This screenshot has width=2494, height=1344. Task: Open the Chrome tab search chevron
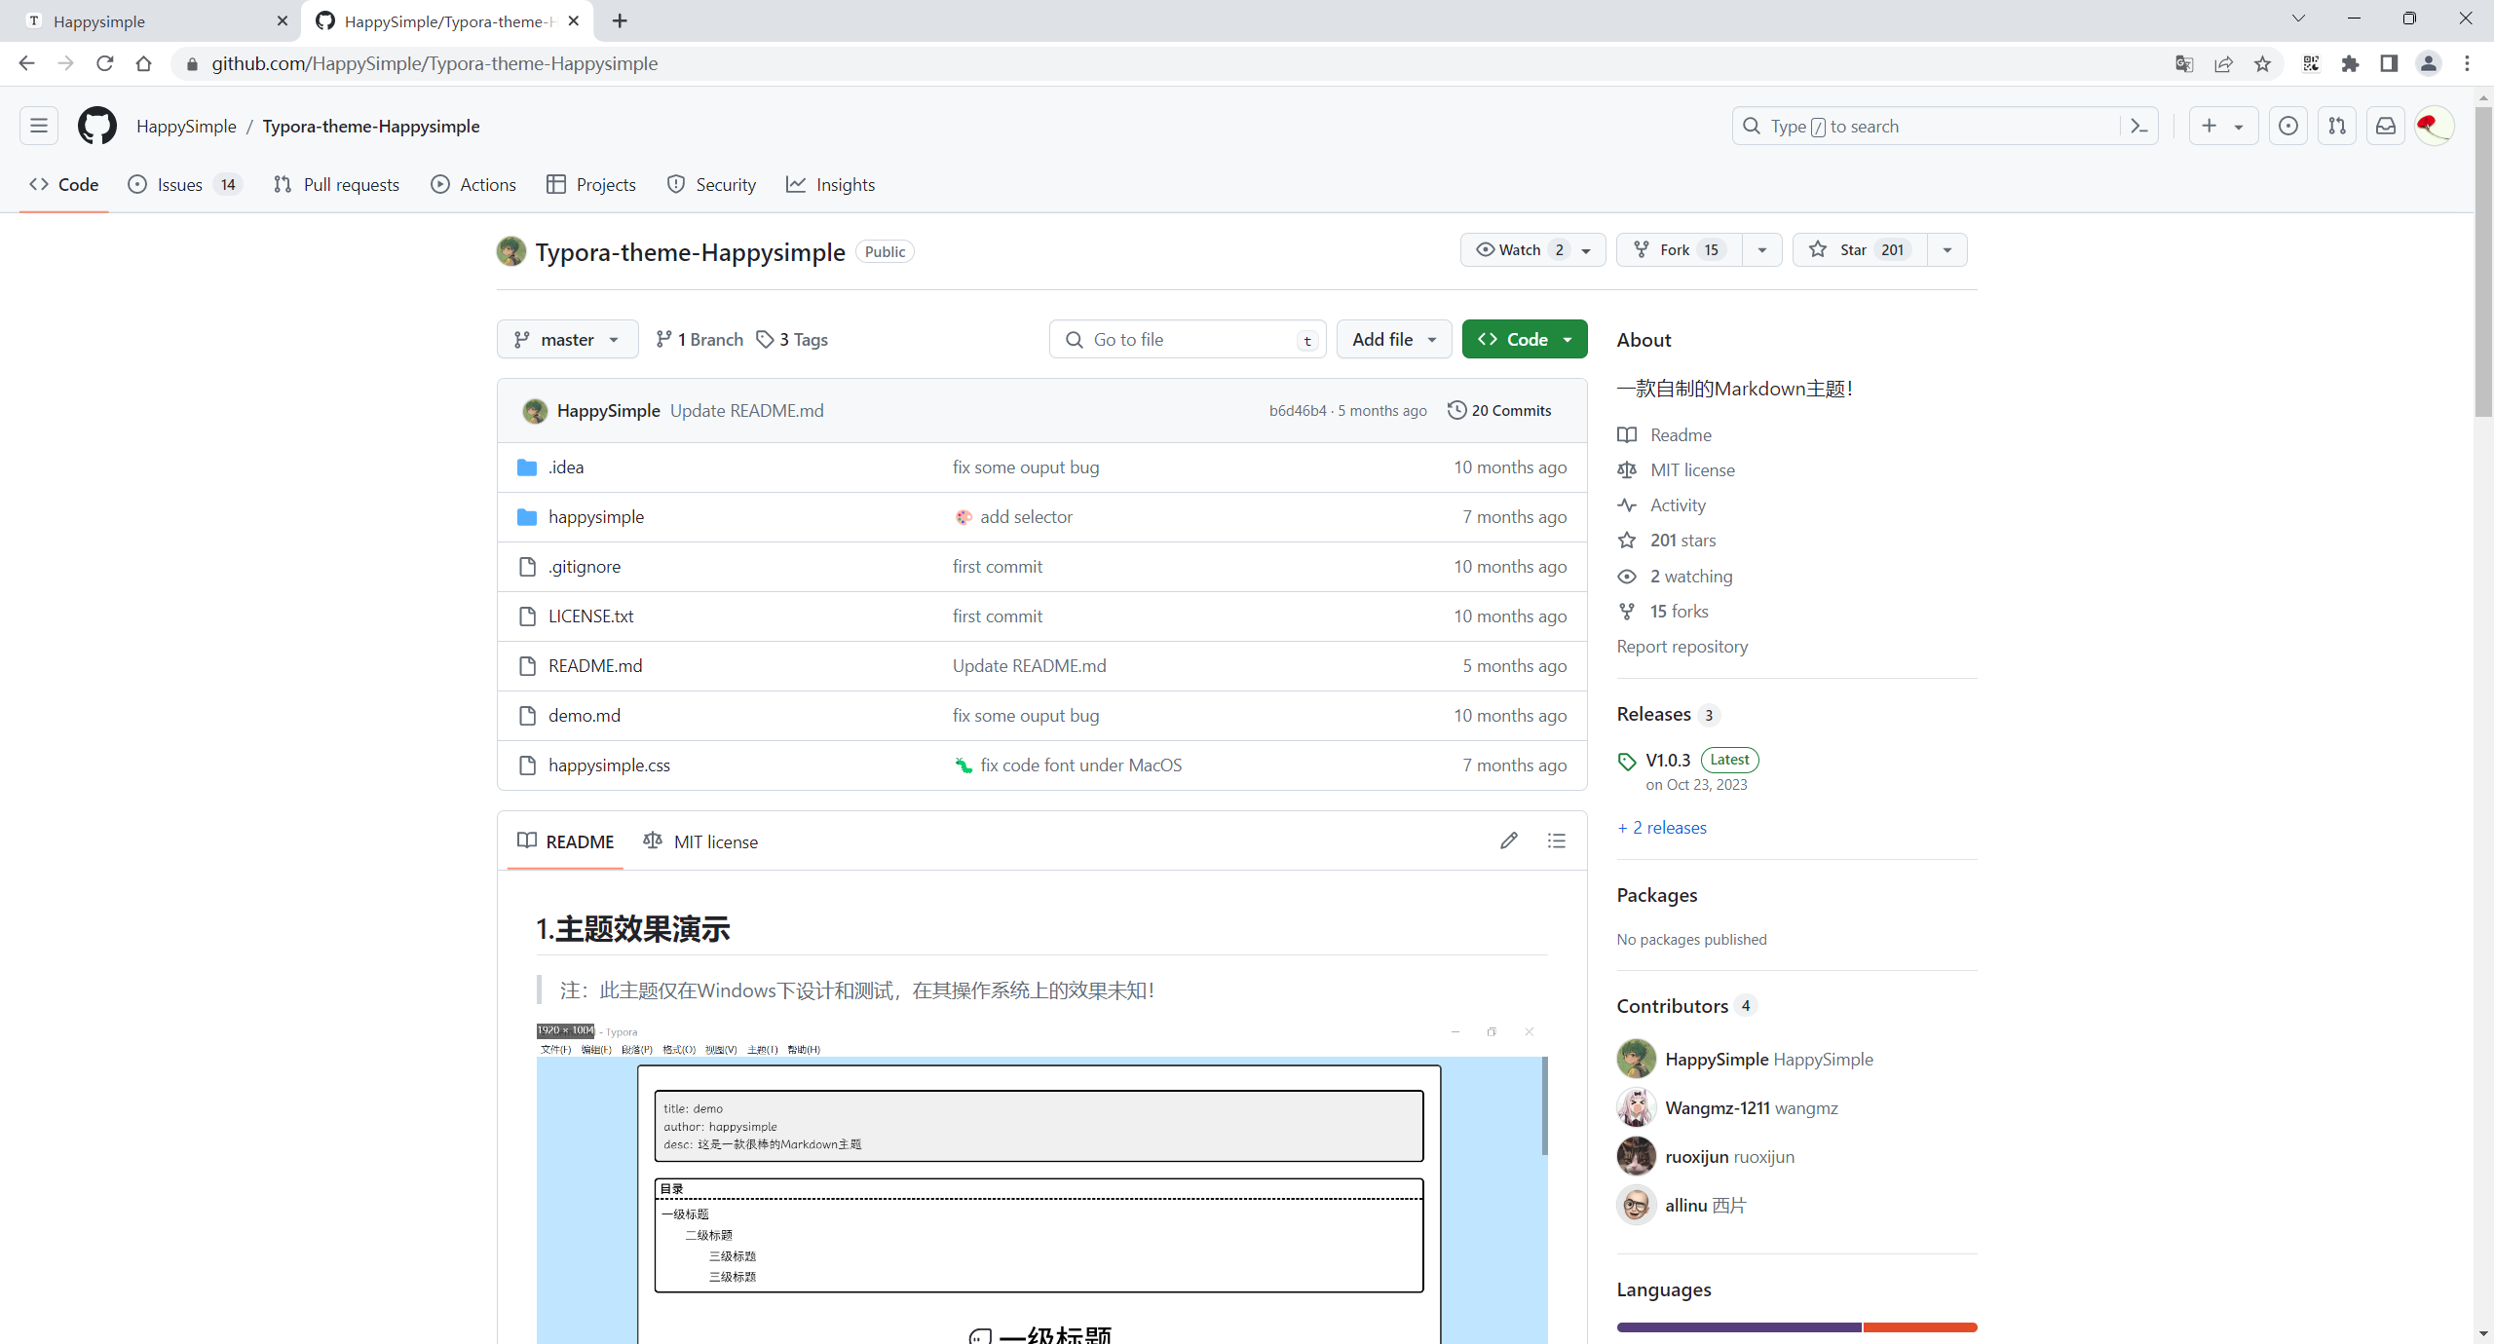(x=2298, y=19)
